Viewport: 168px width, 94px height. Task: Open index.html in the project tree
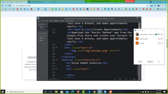tap(42, 38)
